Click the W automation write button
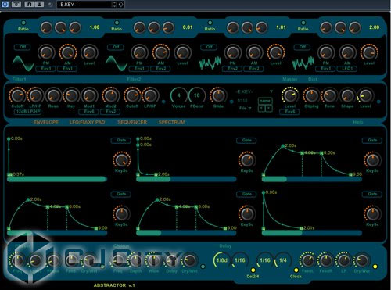Image resolution: width=391 pixels, height=290 pixels. click(39, 4)
